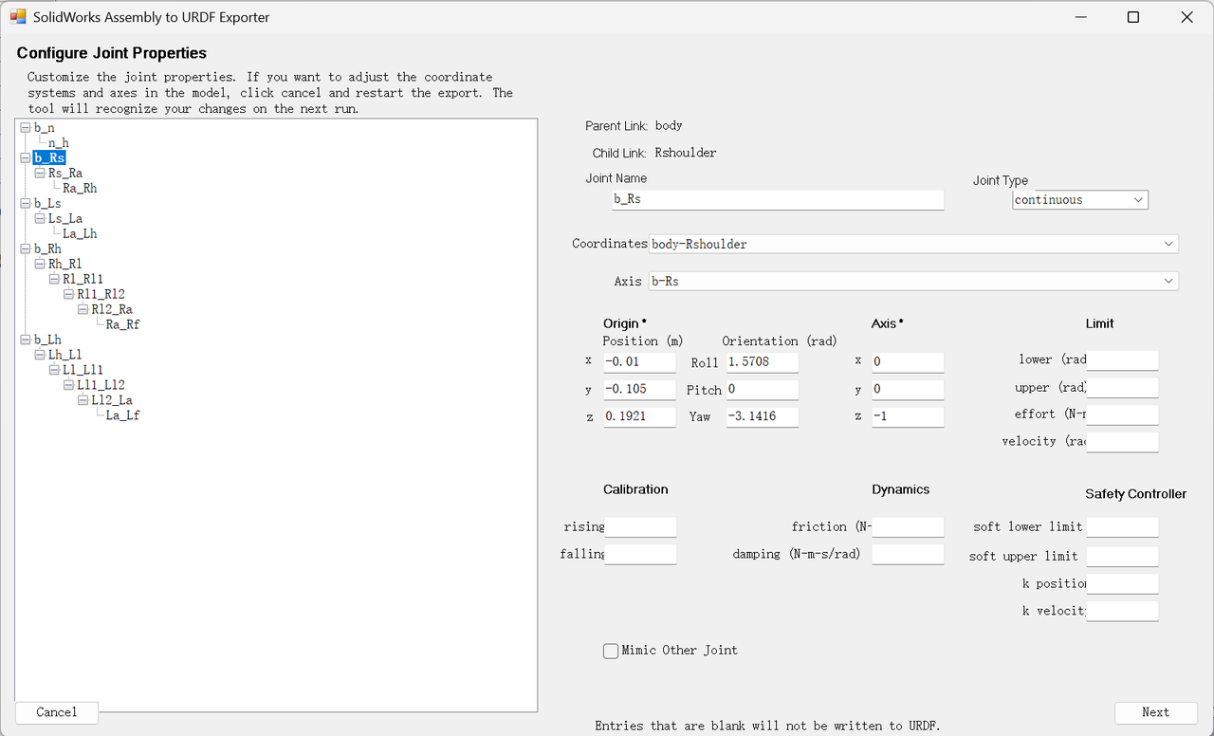Click the Axis z value field
Screen dimensions: 1214x736
coord(908,416)
